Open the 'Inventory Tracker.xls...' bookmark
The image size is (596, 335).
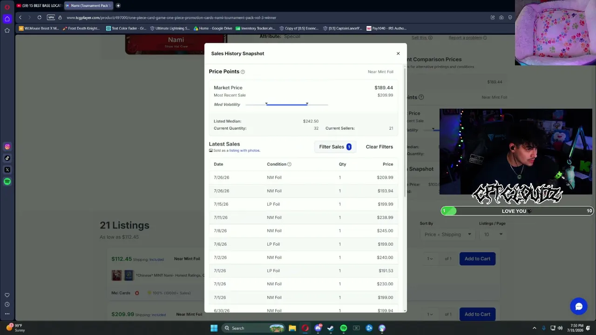tap(256, 28)
